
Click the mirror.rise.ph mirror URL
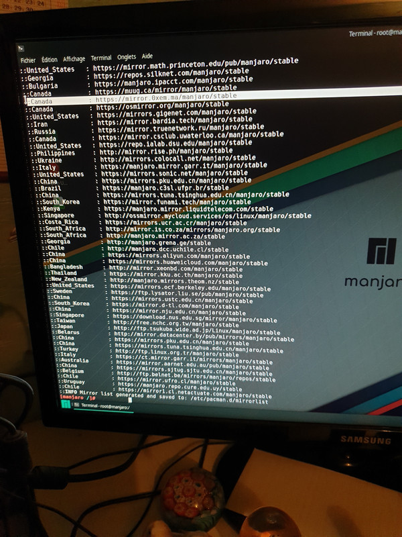coord(166,150)
